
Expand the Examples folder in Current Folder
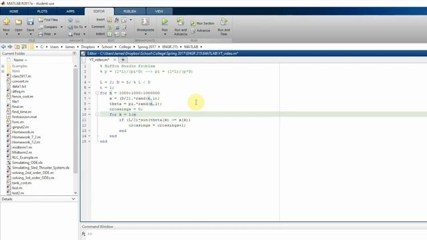point(3,66)
